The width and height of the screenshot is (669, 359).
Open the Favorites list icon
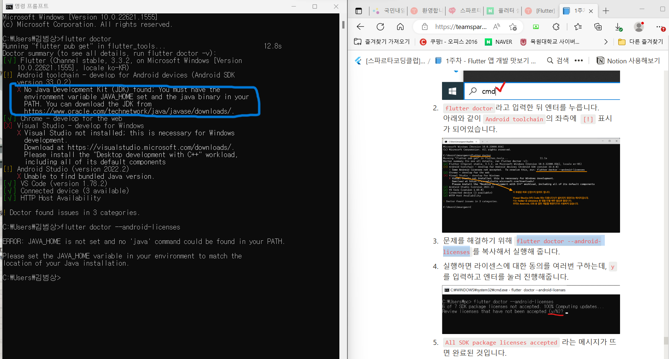click(x=578, y=27)
